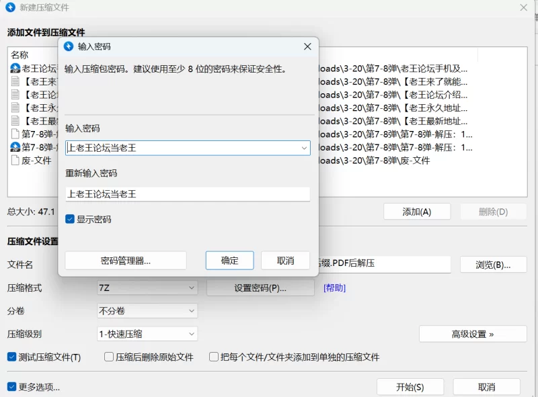The height and width of the screenshot is (397, 538).
Task: Click the document icon of 【老王最 file
Action: [15, 121]
